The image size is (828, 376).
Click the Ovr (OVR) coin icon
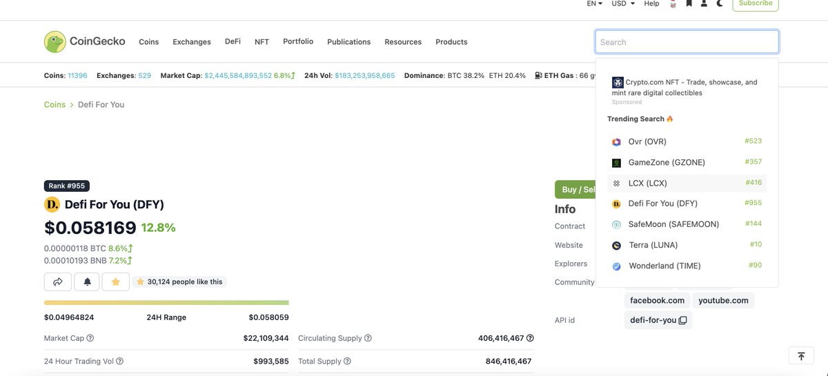[x=617, y=142]
